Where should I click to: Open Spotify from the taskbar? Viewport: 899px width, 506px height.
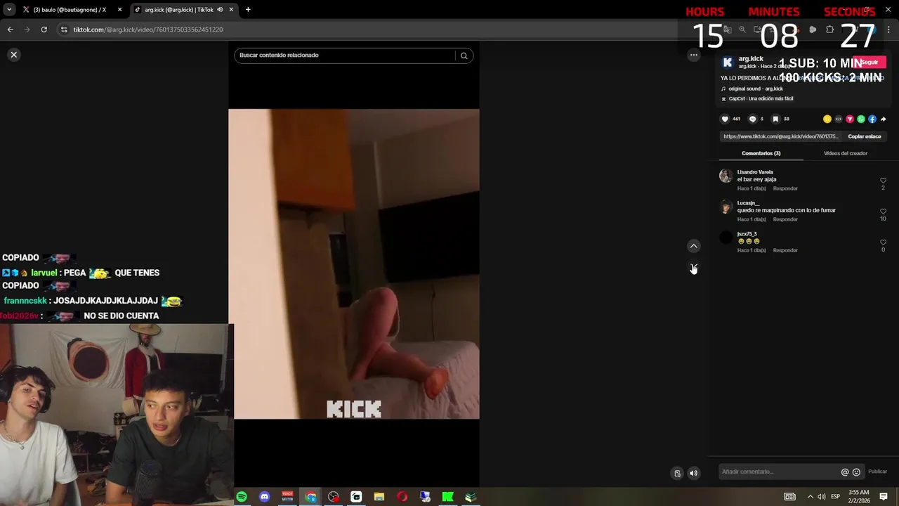pyautogui.click(x=242, y=497)
